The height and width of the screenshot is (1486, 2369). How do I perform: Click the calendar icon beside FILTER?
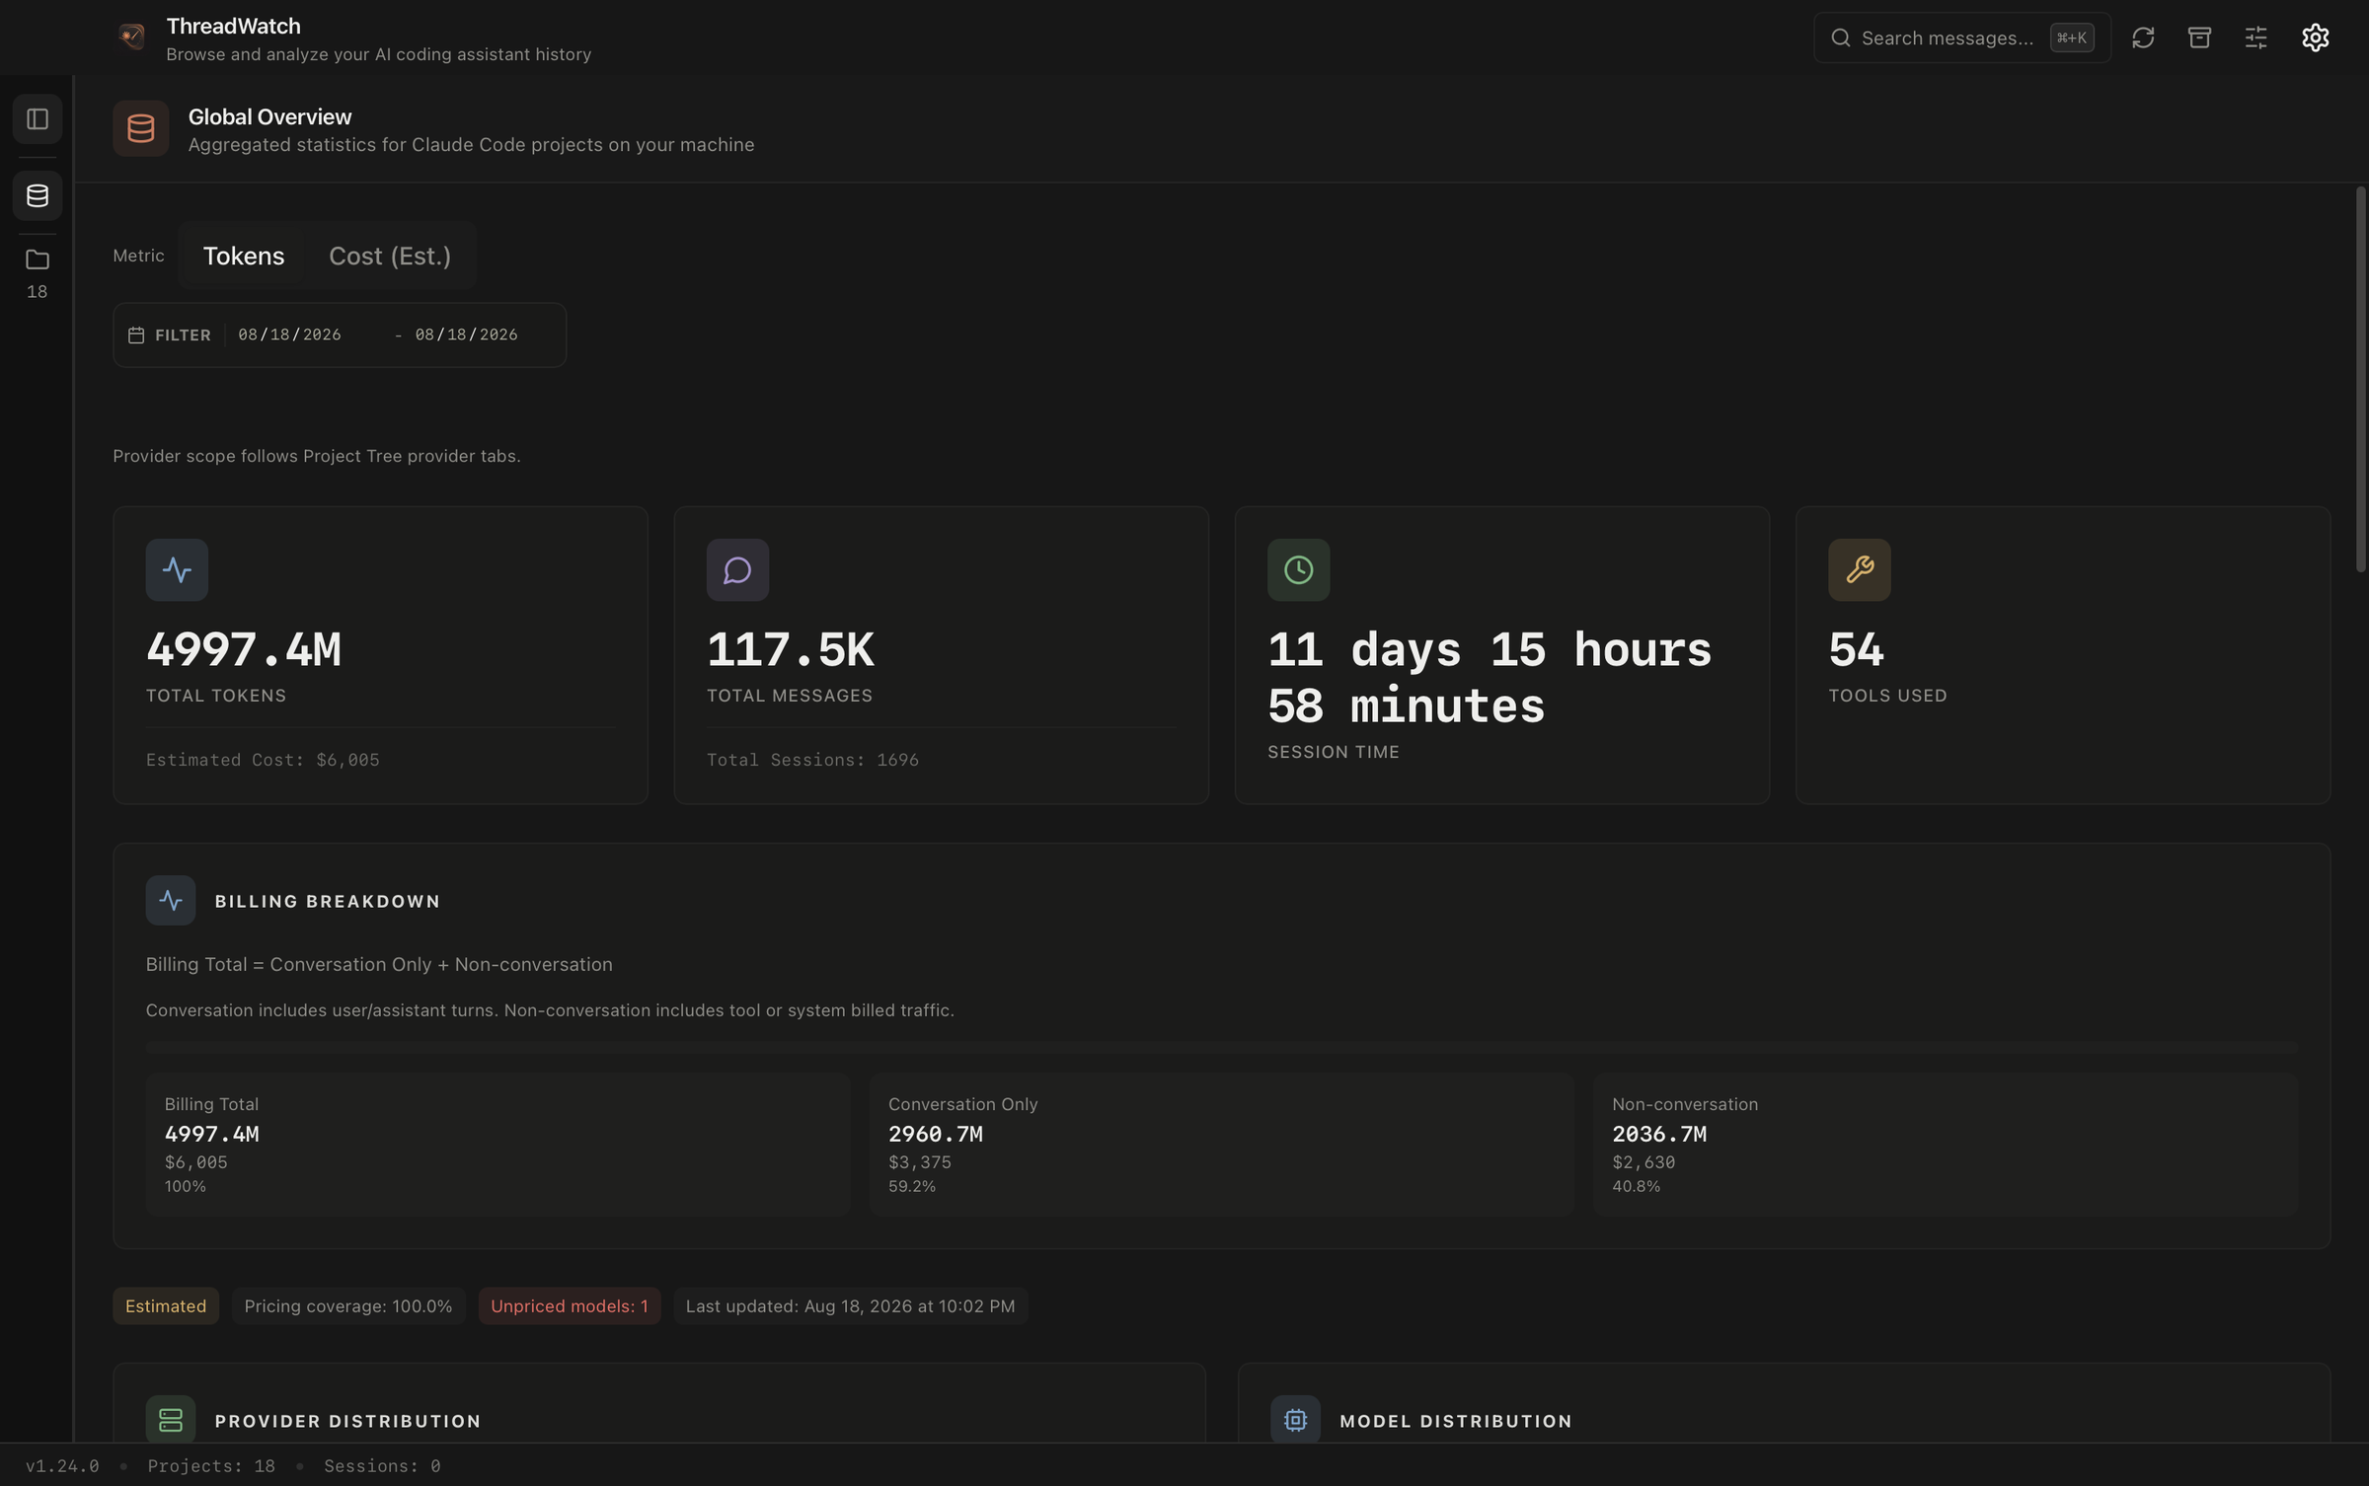(136, 335)
